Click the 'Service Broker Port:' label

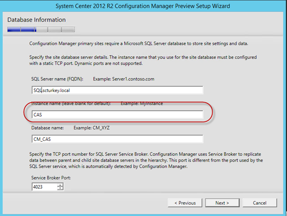[51, 178]
